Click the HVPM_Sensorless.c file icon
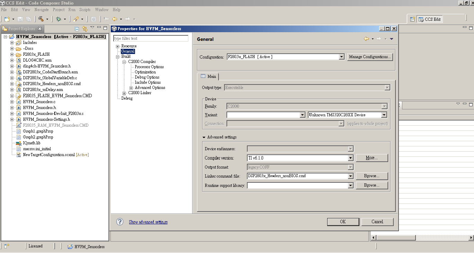 tap(19, 102)
